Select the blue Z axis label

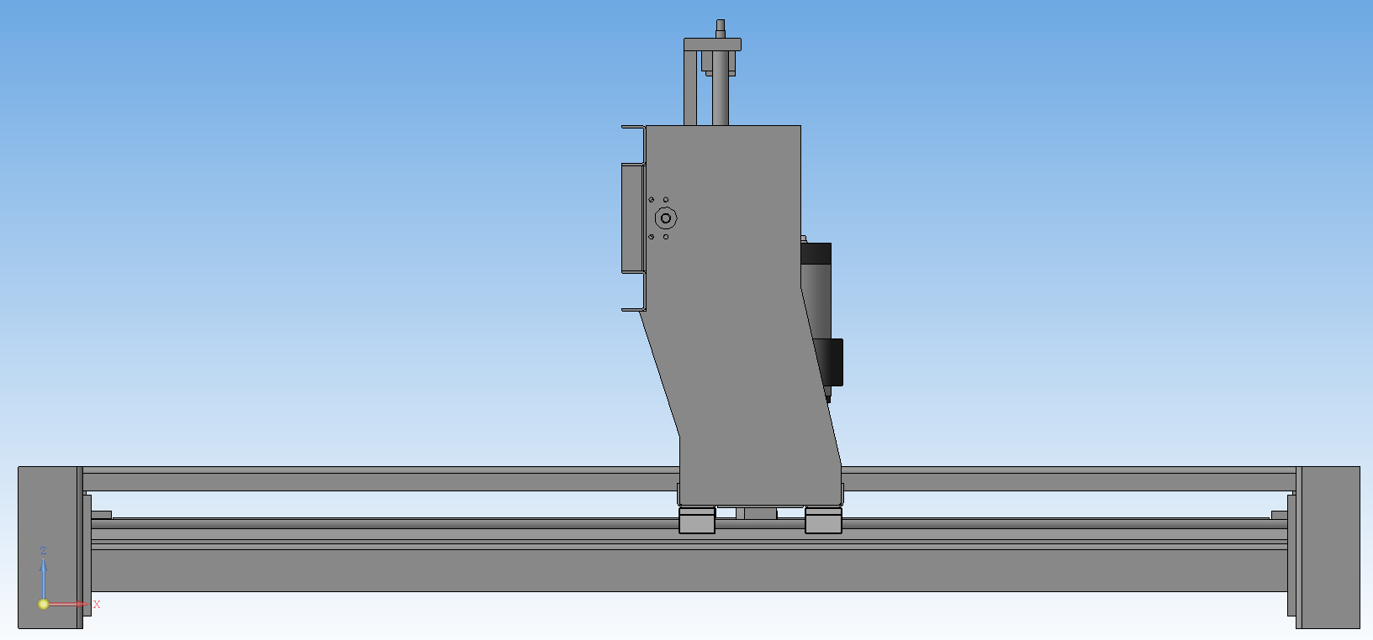coord(43,551)
